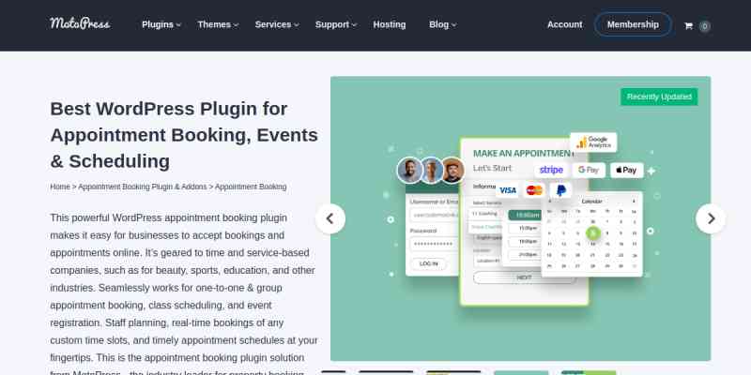Viewport: 751px width, 375px height.
Task: Click the MotoPress logo
Action: point(80,23)
